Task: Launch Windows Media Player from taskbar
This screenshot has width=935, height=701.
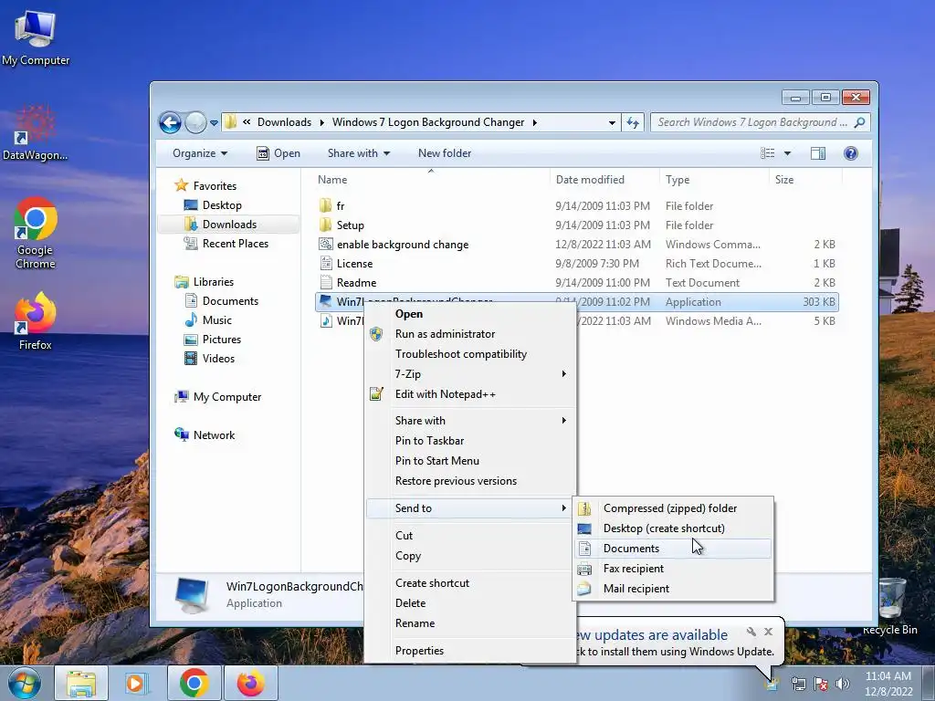Action: pos(137,683)
